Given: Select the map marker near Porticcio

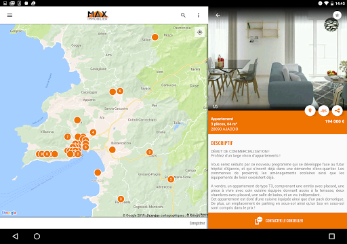Looking at the screenshot, I should [x=98, y=173].
